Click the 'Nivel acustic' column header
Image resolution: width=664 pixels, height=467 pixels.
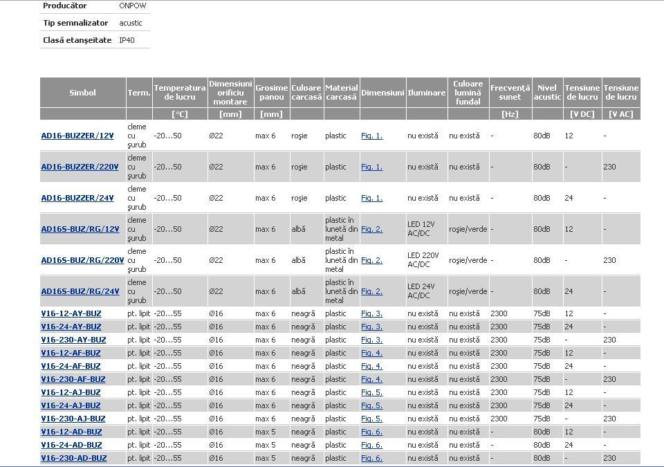547,93
